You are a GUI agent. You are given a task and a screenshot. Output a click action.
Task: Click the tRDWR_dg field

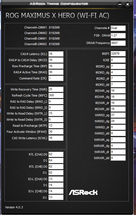point(118,97)
